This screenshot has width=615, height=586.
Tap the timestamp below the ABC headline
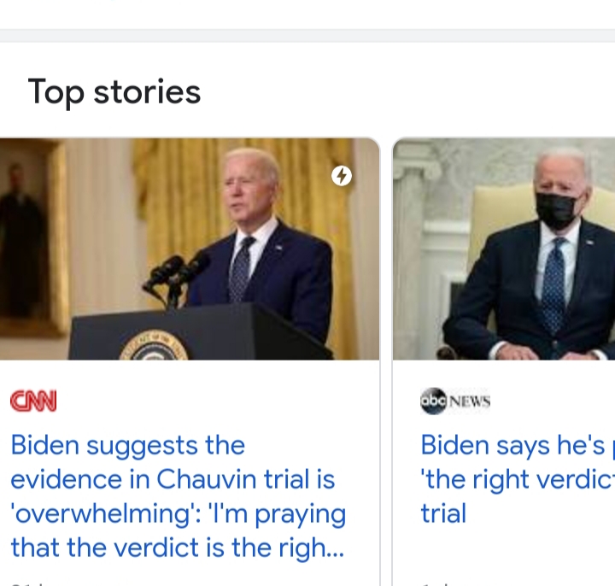point(436,583)
